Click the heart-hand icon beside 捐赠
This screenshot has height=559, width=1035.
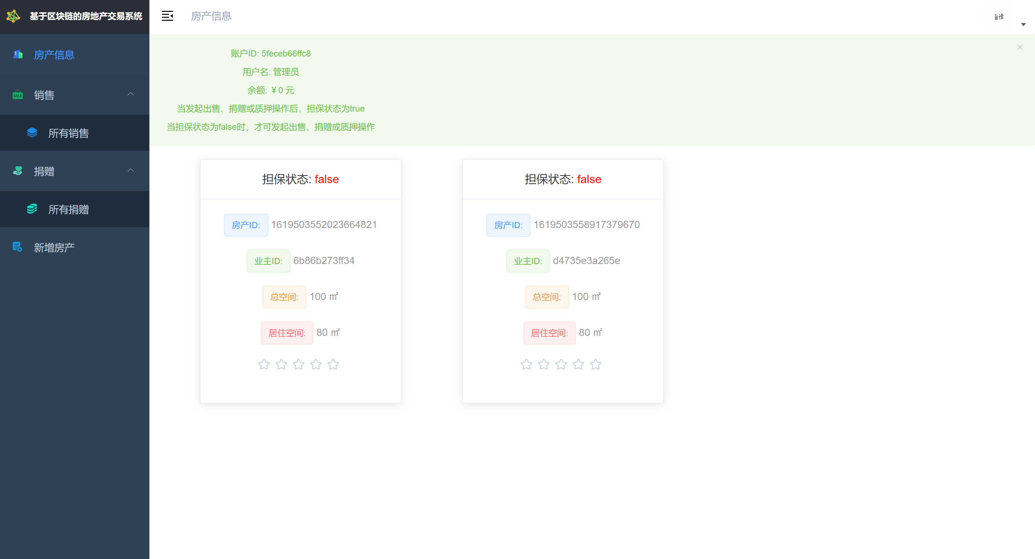(18, 171)
